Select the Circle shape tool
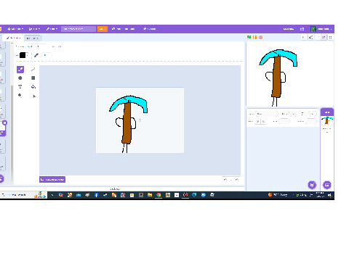 pyautogui.click(x=20, y=78)
